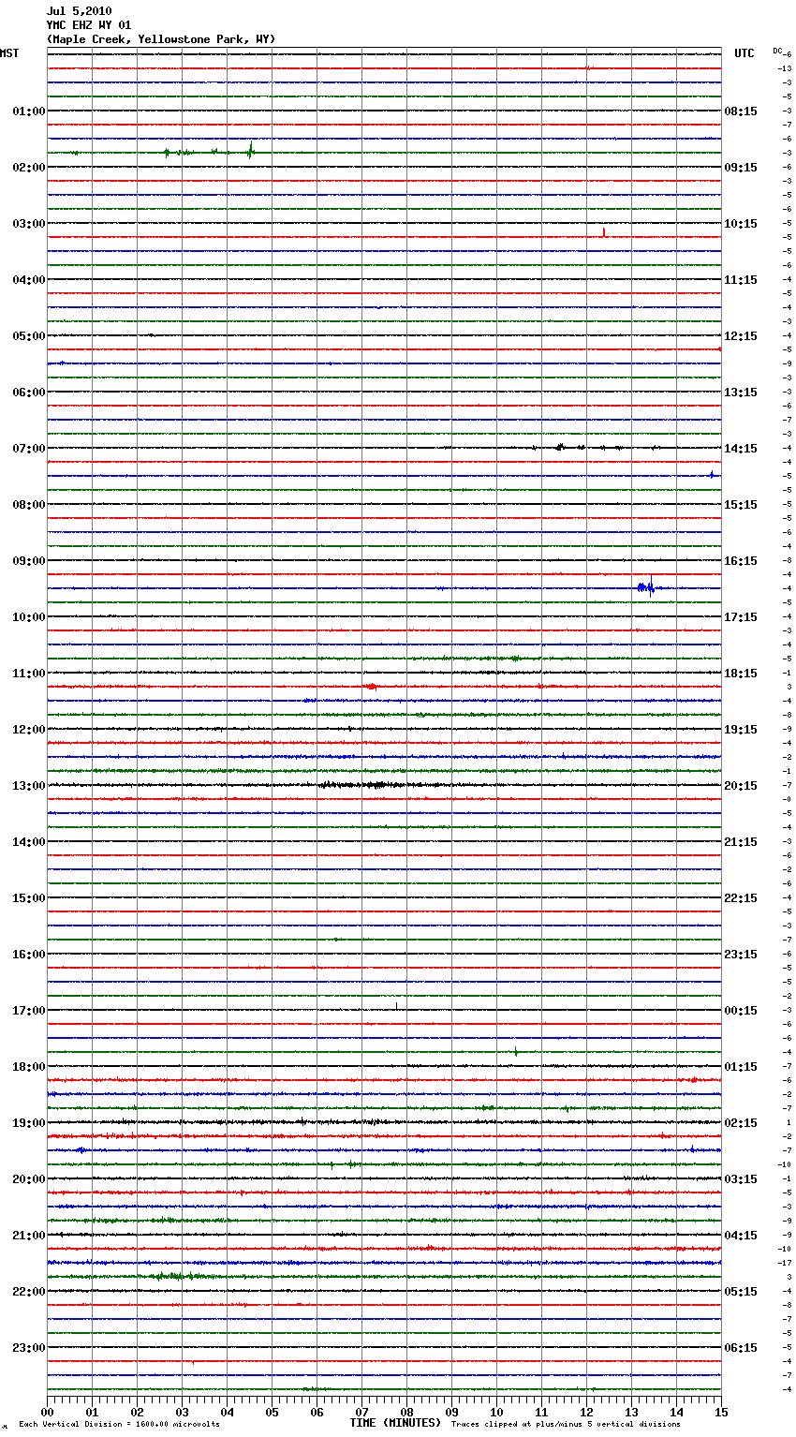Screen dimensions: 796x1437
Task: Select the 17:00 MST time label
Action: pyautogui.click(x=29, y=1011)
